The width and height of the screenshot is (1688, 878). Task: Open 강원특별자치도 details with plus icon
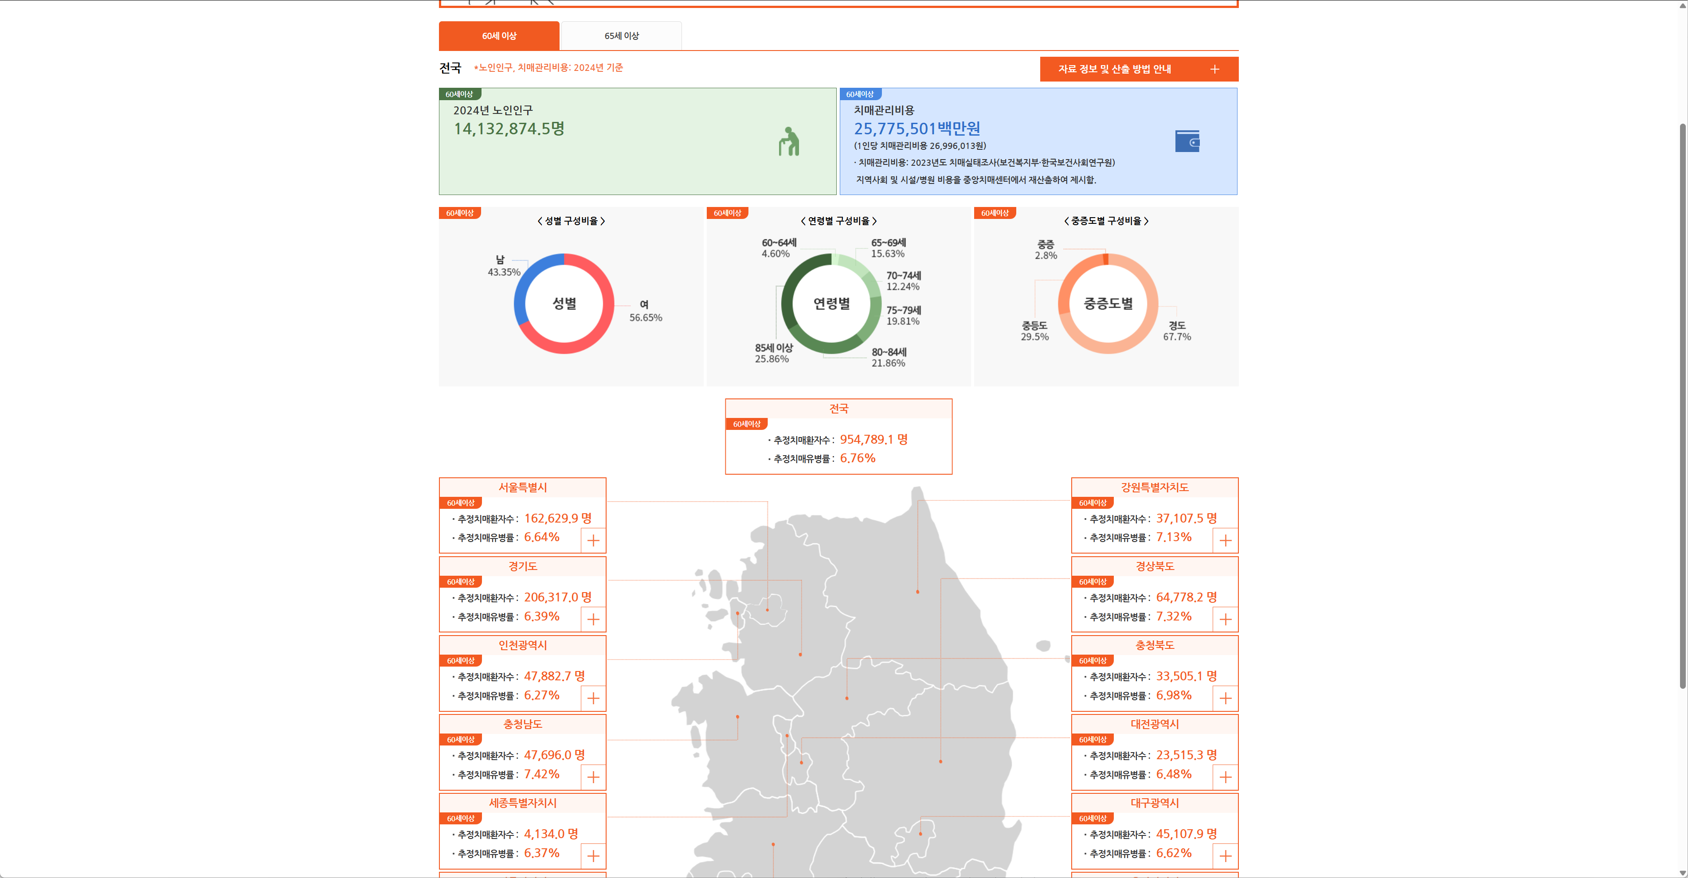pyautogui.click(x=1226, y=540)
